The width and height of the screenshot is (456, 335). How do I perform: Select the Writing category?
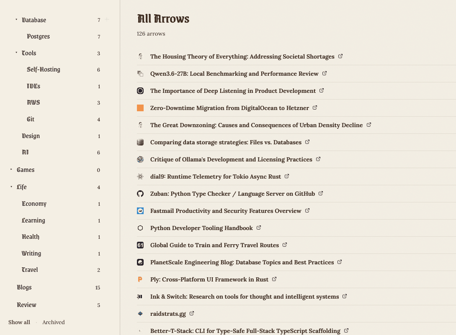tap(31, 253)
